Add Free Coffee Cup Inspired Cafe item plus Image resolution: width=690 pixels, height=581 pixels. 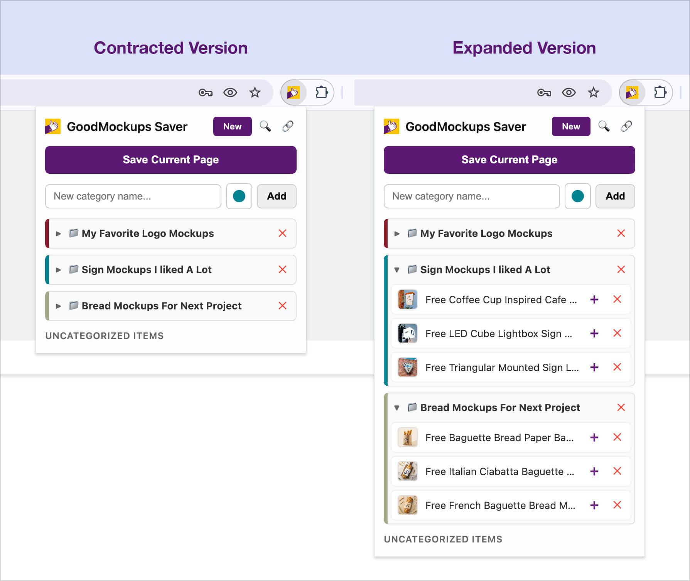(594, 299)
